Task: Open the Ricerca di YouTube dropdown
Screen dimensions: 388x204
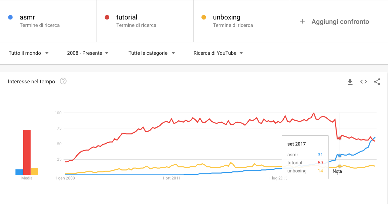Action: point(218,53)
